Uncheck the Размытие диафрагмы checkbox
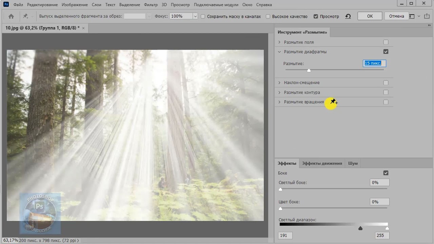This screenshot has height=244, width=434. 386,52
